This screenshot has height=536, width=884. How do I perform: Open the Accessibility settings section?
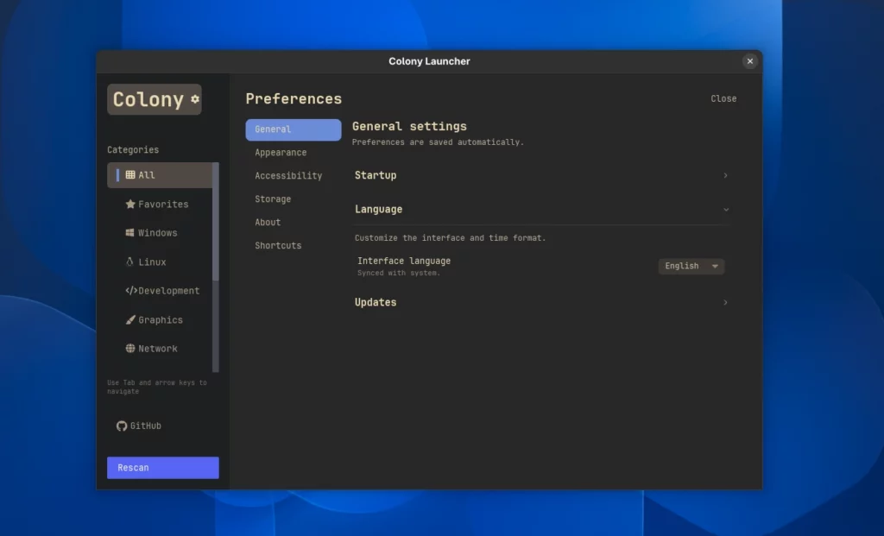click(x=290, y=175)
